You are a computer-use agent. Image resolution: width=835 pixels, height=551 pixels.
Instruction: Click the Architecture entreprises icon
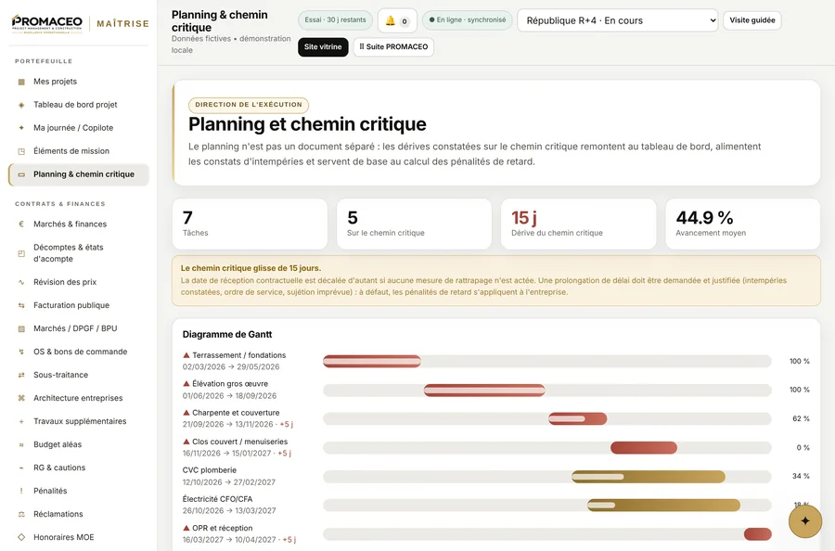click(x=21, y=398)
